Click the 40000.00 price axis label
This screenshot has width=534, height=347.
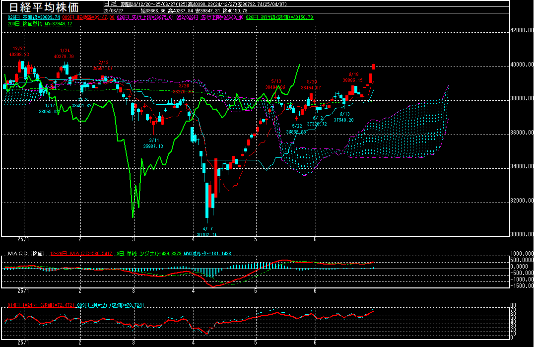click(522, 65)
